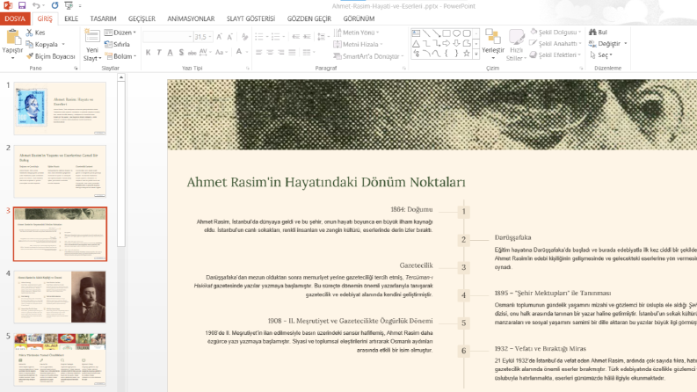Screen dimensions: 697x392
Task: Align text right in paragraph group
Action: [x=281, y=53]
